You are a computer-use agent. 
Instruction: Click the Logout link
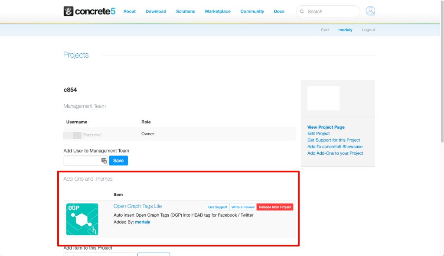pos(368,30)
